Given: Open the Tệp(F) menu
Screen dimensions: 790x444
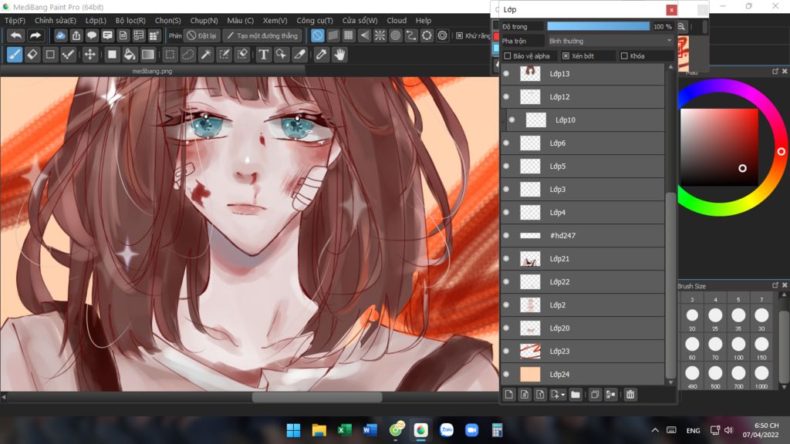Looking at the screenshot, I should click(x=15, y=21).
